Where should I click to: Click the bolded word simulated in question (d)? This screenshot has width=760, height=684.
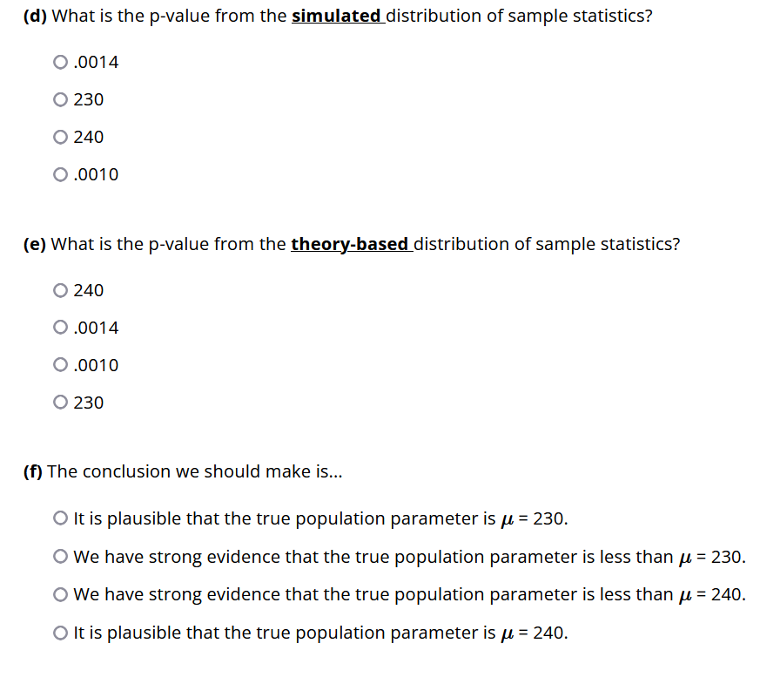334,15
